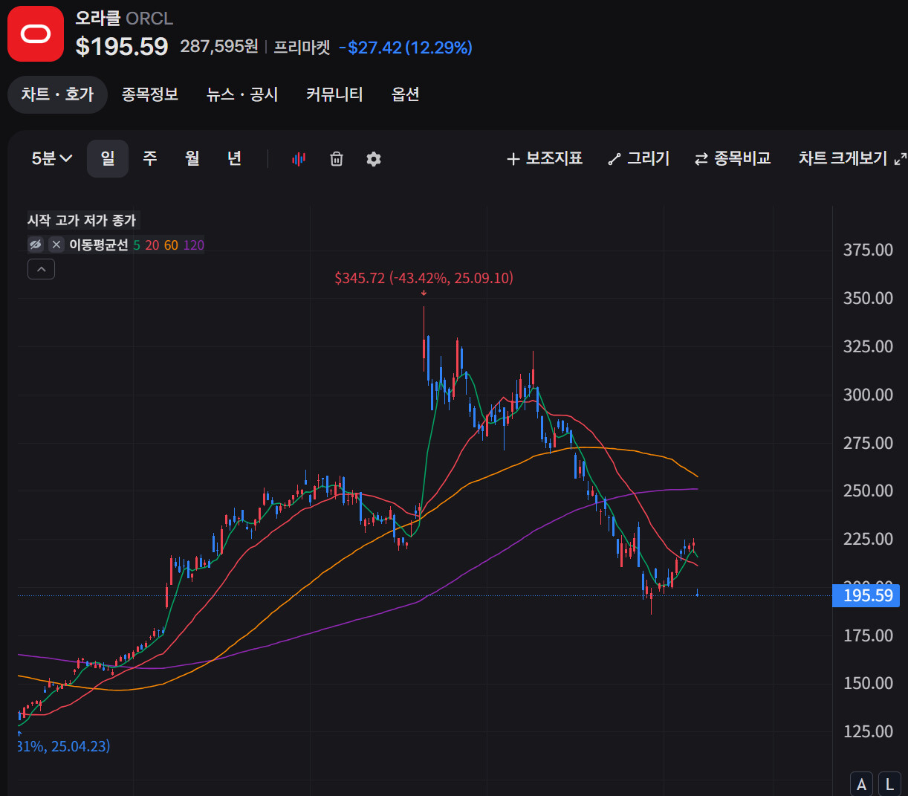Add an indicator via 보조지표

(545, 158)
